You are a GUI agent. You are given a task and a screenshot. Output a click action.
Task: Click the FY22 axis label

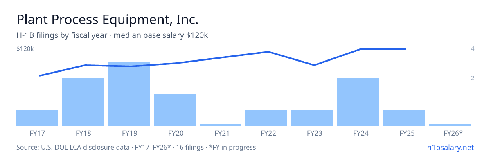[x=266, y=133]
